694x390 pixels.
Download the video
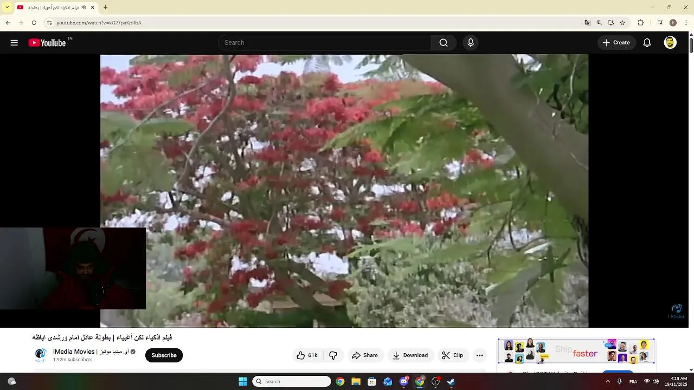(x=410, y=355)
